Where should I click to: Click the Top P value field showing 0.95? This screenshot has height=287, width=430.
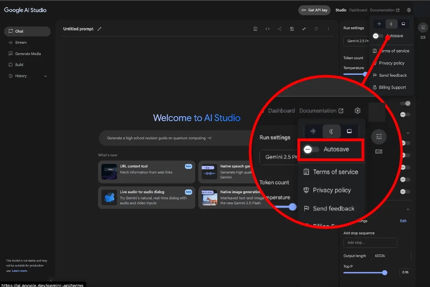point(405,273)
